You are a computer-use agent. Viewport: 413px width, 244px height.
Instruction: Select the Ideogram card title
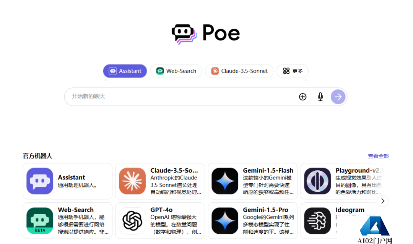(x=350, y=210)
